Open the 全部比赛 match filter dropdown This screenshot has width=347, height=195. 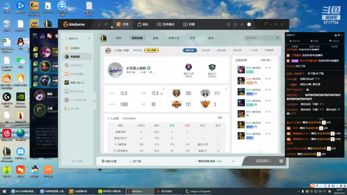[266, 60]
